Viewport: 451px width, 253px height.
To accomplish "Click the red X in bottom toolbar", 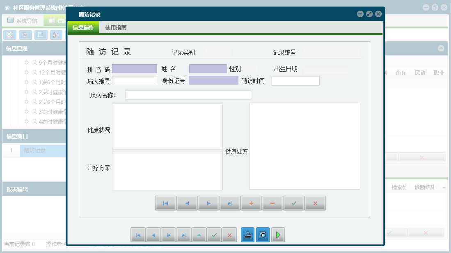I will coord(229,235).
